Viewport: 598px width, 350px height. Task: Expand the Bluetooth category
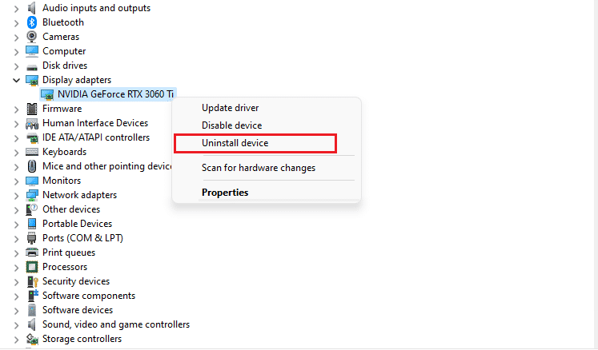16,23
